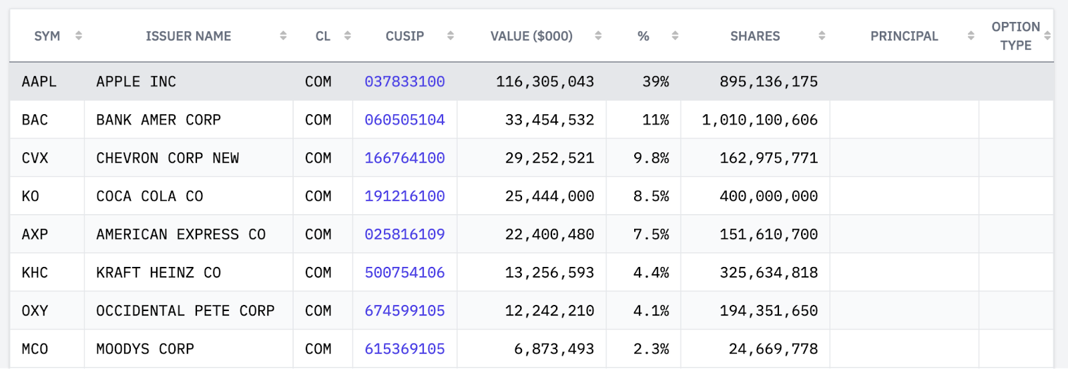Open CUSIP link 025816109 for American Express

[405, 234]
